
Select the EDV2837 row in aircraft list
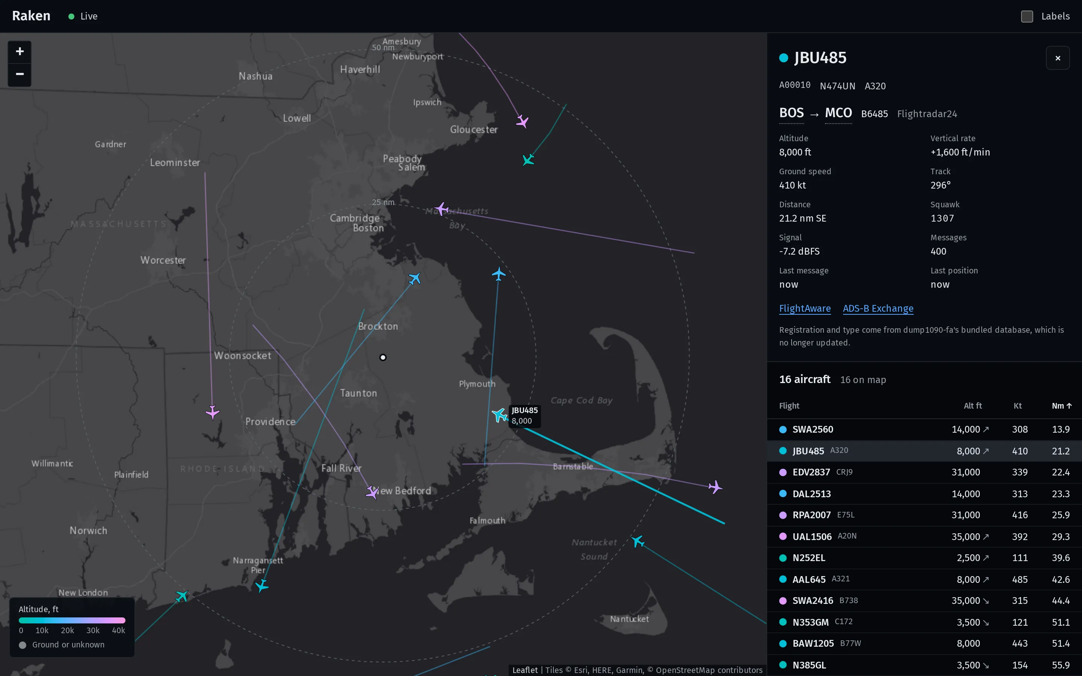(924, 472)
